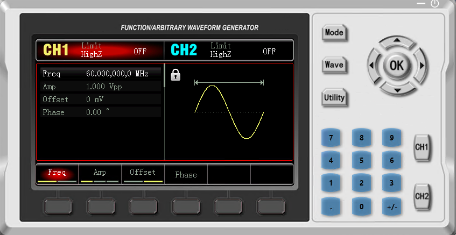The height and width of the screenshot is (235, 456).
Task: Tap keypad digit 5
Action: pyautogui.click(x=361, y=160)
